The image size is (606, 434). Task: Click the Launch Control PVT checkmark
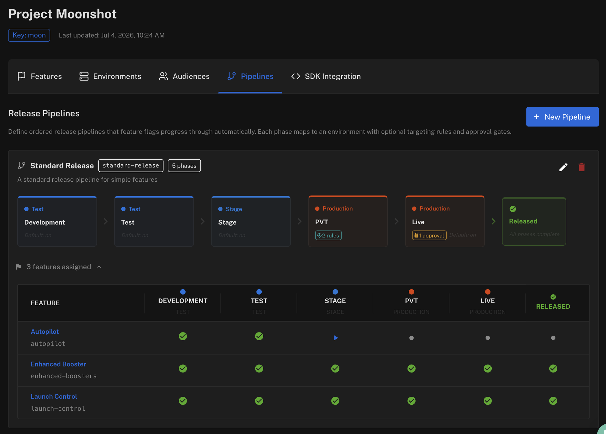pos(412,401)
